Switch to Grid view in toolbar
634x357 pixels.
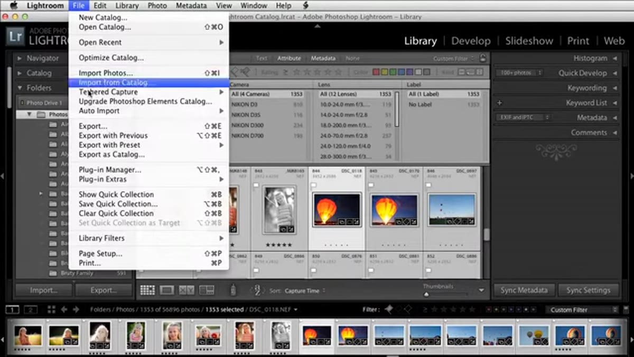click(x=147, y=290)
